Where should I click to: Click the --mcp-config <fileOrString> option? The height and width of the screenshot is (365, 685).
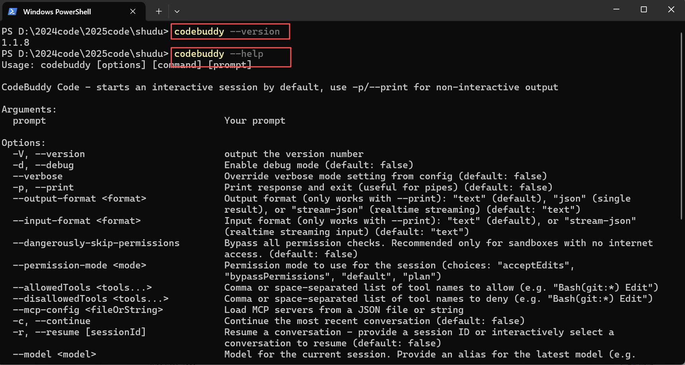tap(88, 310)
